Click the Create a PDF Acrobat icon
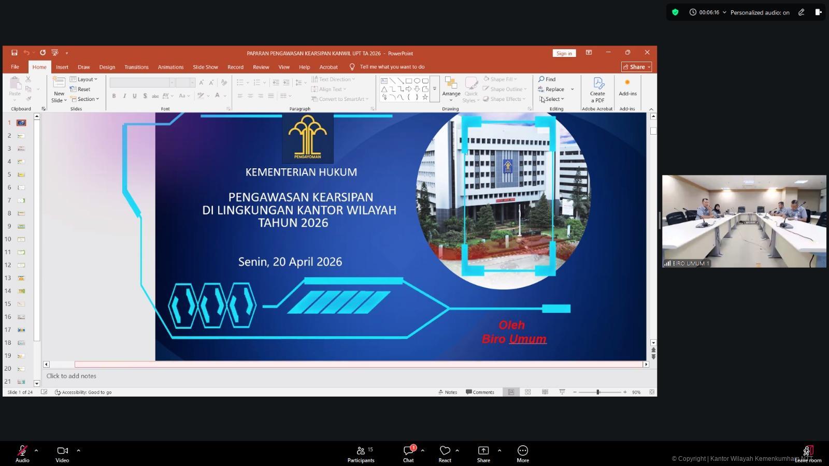 597,89
